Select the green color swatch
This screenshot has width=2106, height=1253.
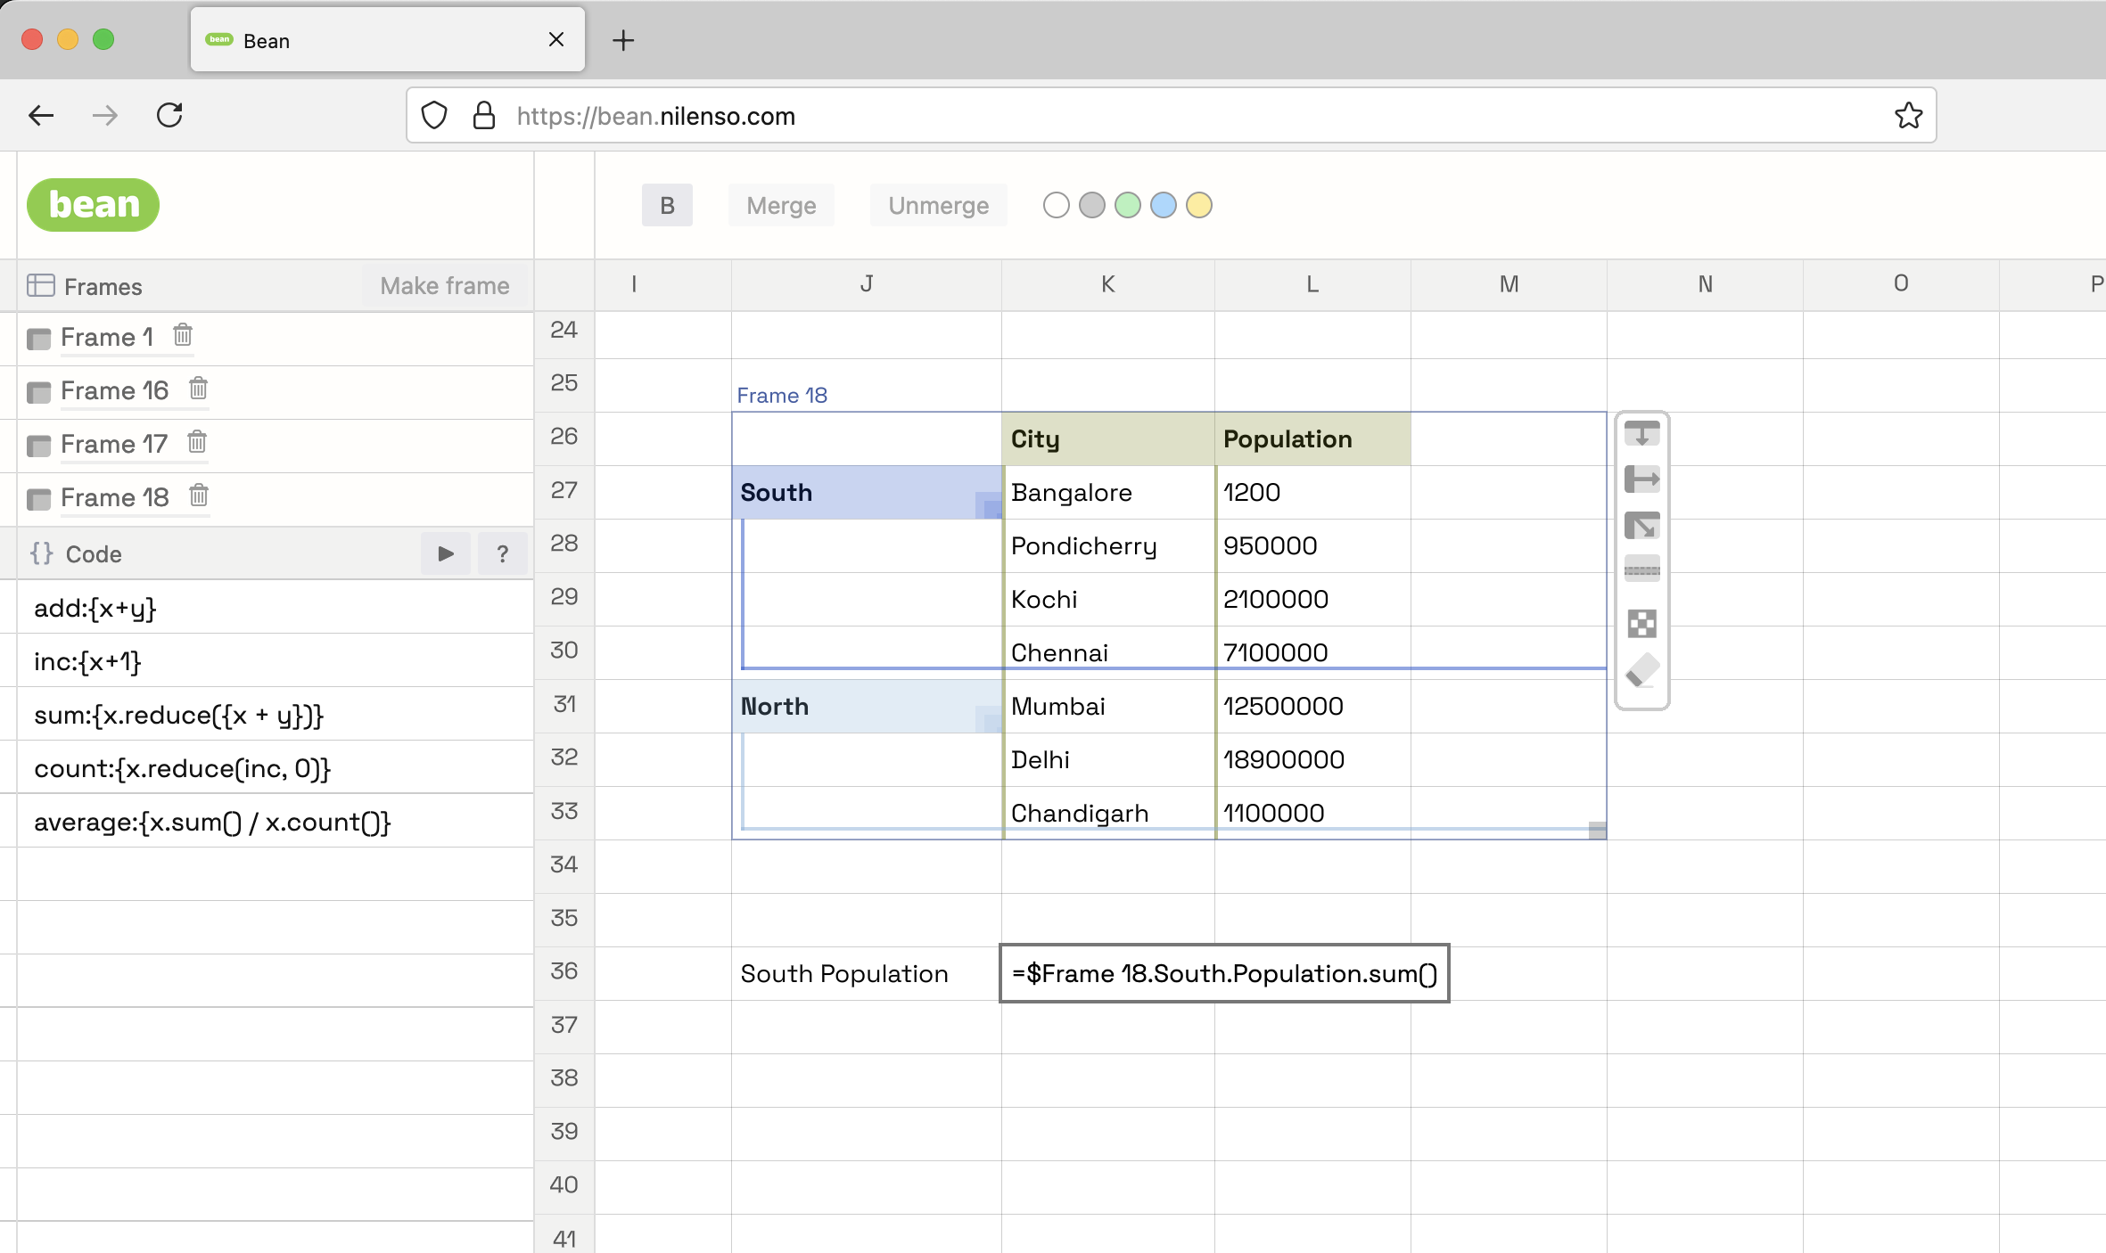1127,205
